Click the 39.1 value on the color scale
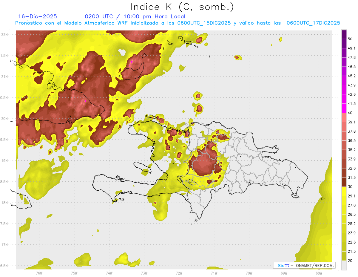This screenshot has height=277, width=358. 352,122
